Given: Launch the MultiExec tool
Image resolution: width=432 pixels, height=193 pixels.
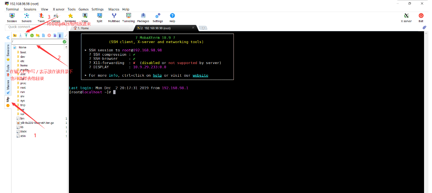Looking at the screenshot, I should point(114,17).
